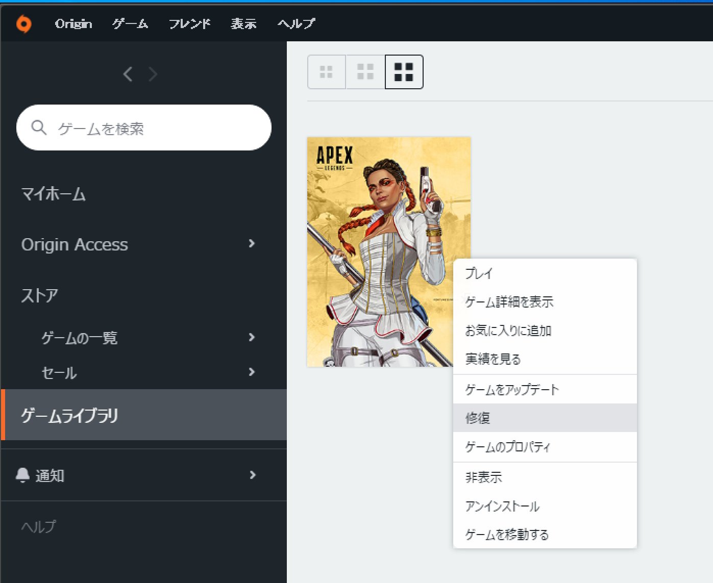Expand the ゲームの一覧 submenu arrow

pos(252,337)
